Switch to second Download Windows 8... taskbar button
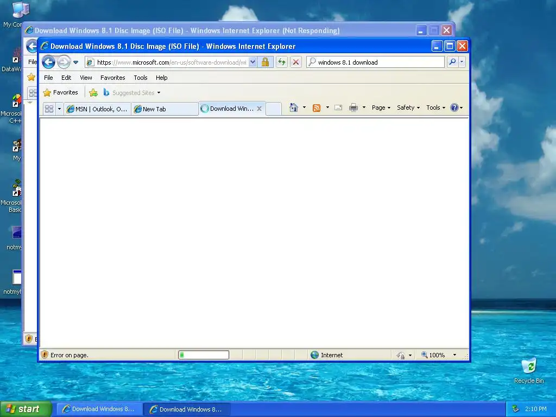 coord(187,409)
